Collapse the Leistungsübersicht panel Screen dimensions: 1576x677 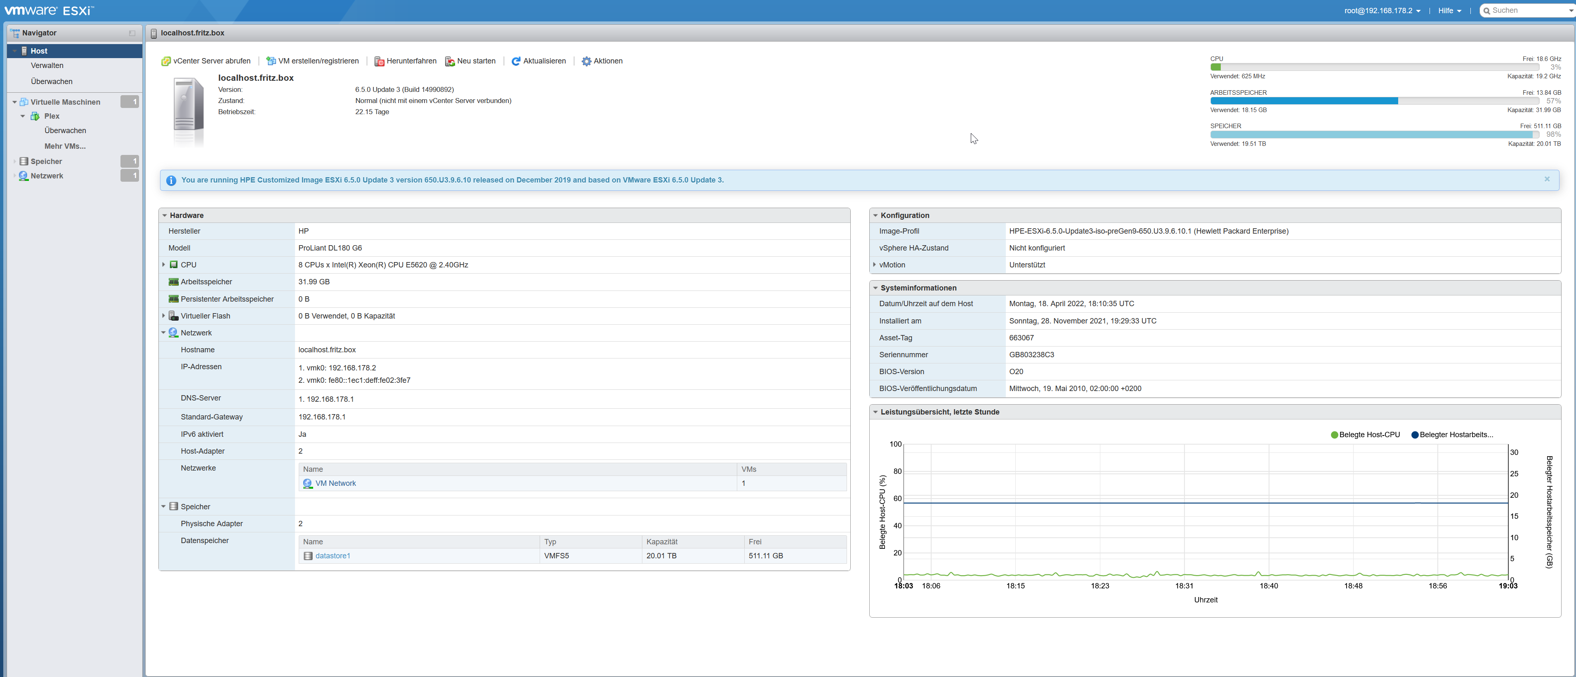pyautogui.click(x=875, y=412)
